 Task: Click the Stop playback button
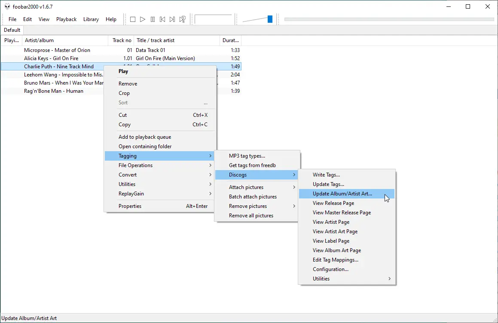coord(133,19)
